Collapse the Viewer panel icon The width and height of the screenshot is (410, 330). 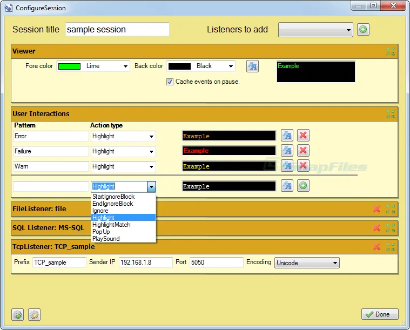click(x=391, y=51)
